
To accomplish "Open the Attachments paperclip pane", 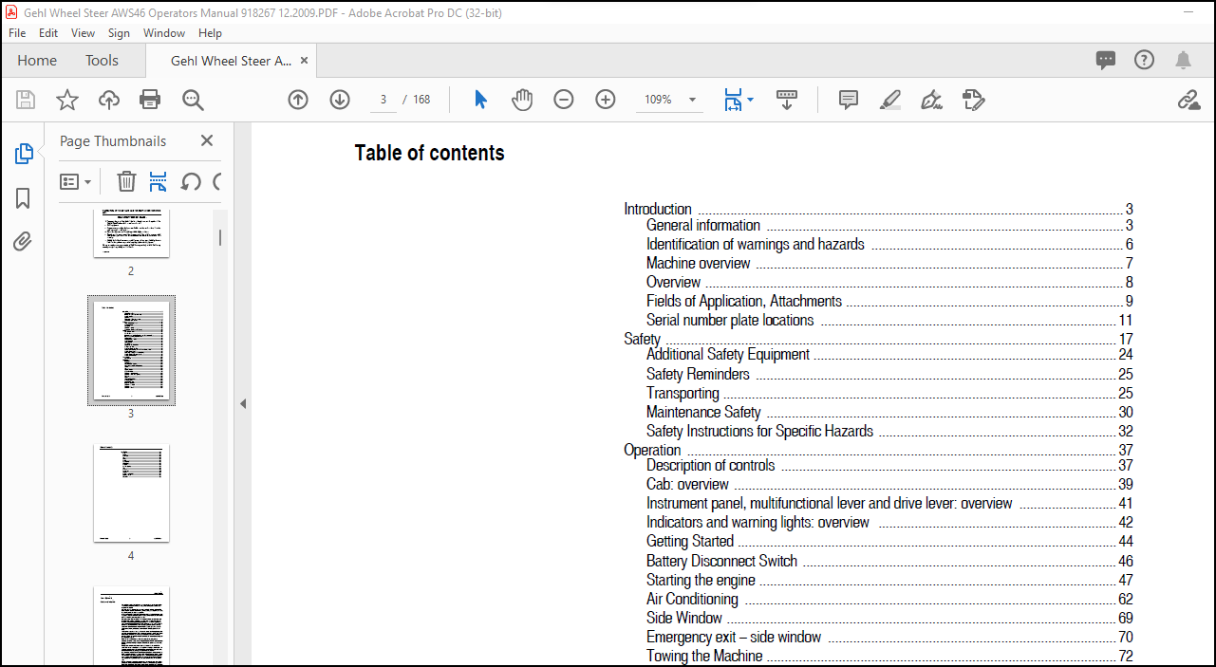I will pyautogui.click(x=23, y=241).
